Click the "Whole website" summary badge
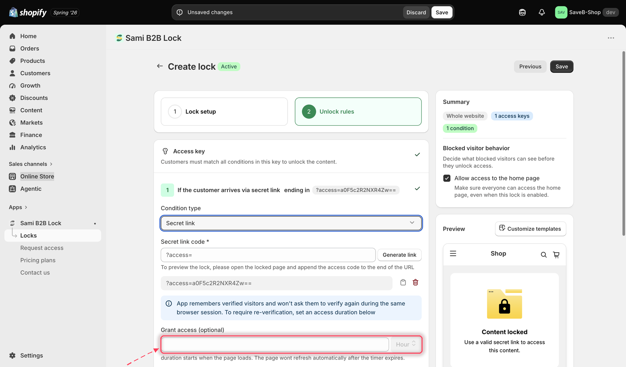Image resolution: width=626 pixels, height=367 pixels. 465,116
